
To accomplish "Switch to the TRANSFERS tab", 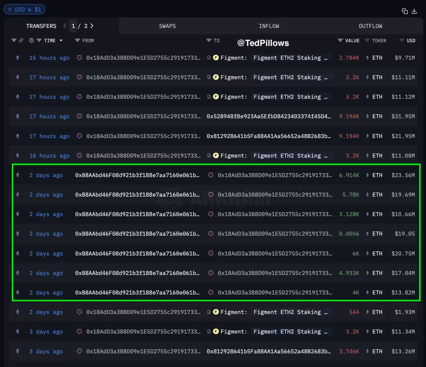I will point(41,26).
